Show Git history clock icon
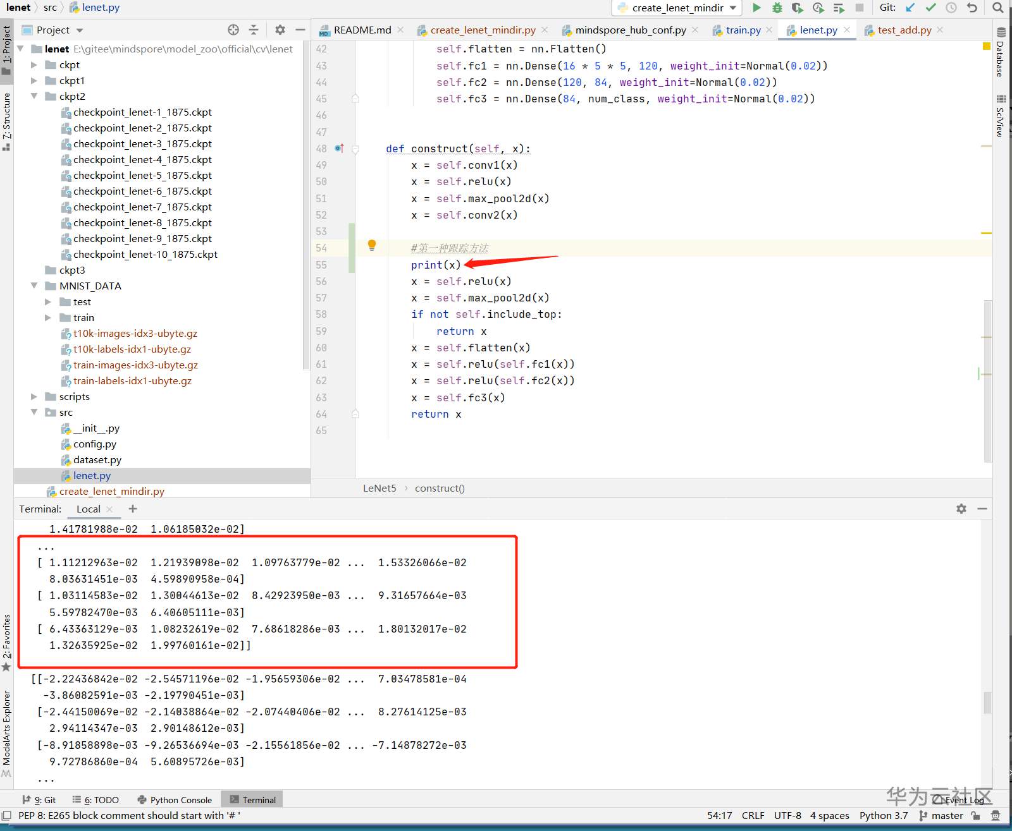This screenshot has height=831, width=1012. point(951,8)
